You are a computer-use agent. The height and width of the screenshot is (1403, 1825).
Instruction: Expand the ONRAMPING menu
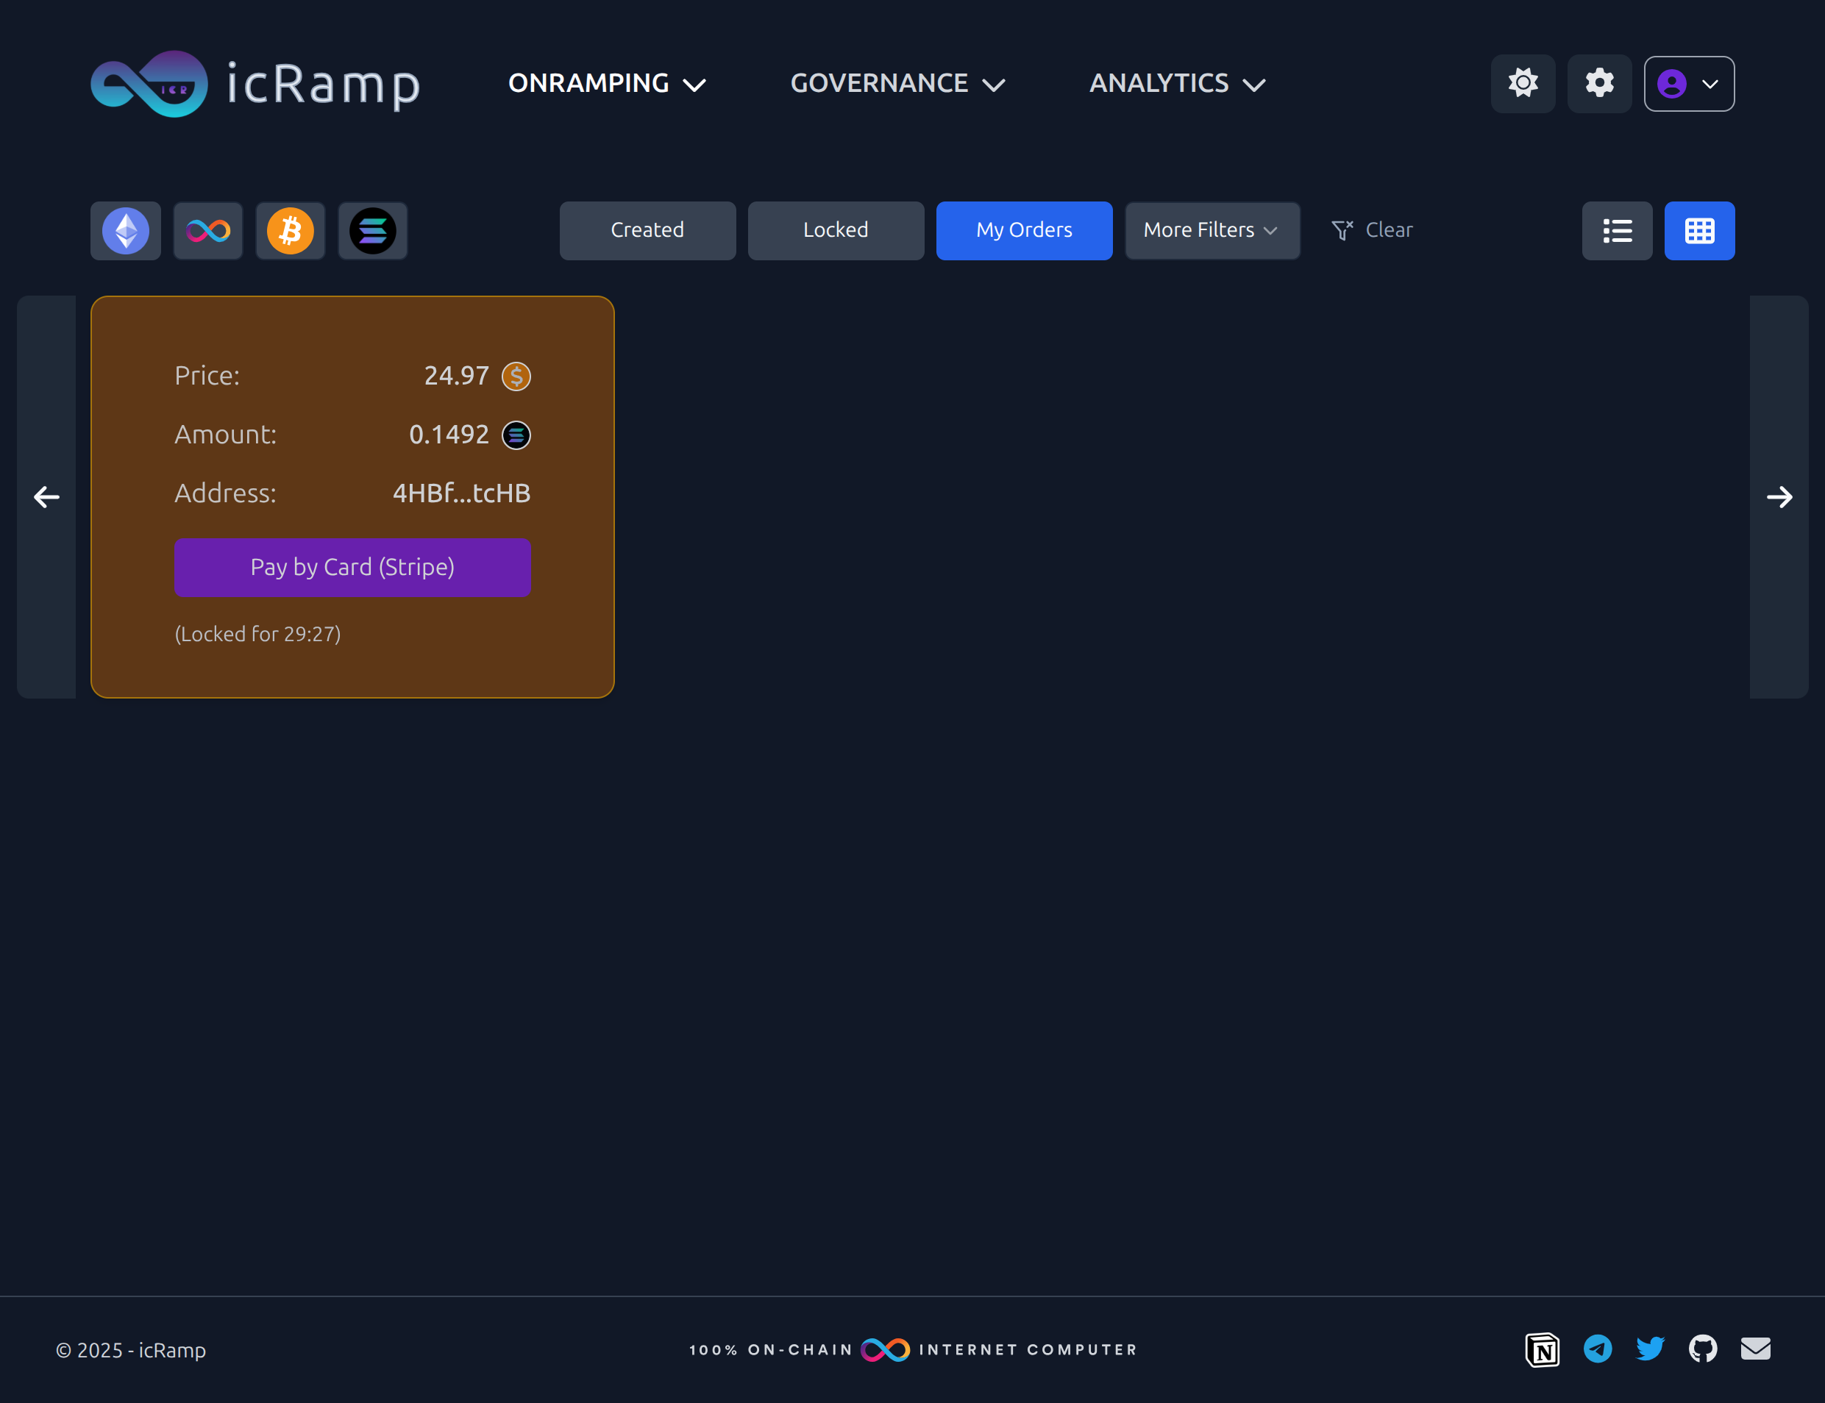[x=606, y=84]
